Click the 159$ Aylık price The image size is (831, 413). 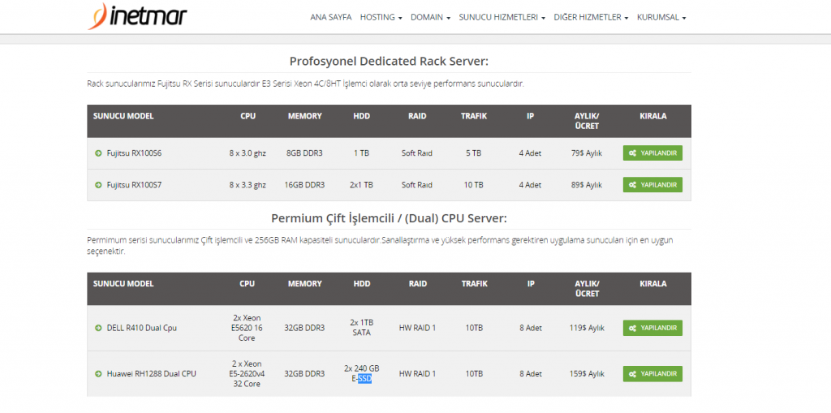click(587, 374)
